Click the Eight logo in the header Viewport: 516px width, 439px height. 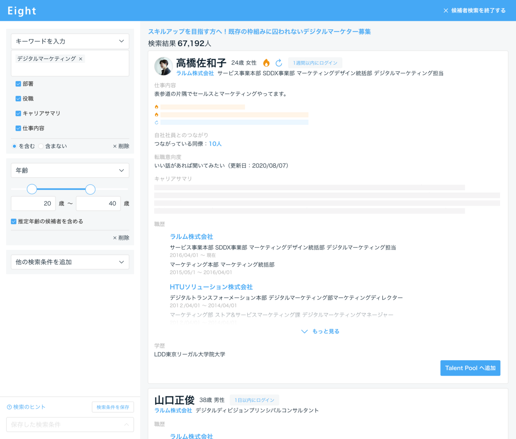click(21, 10)
